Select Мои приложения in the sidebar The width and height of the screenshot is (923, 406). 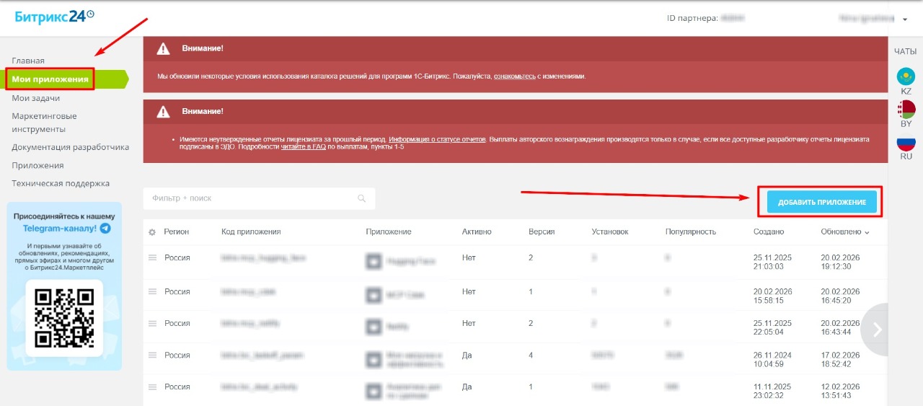pos(50,79)
